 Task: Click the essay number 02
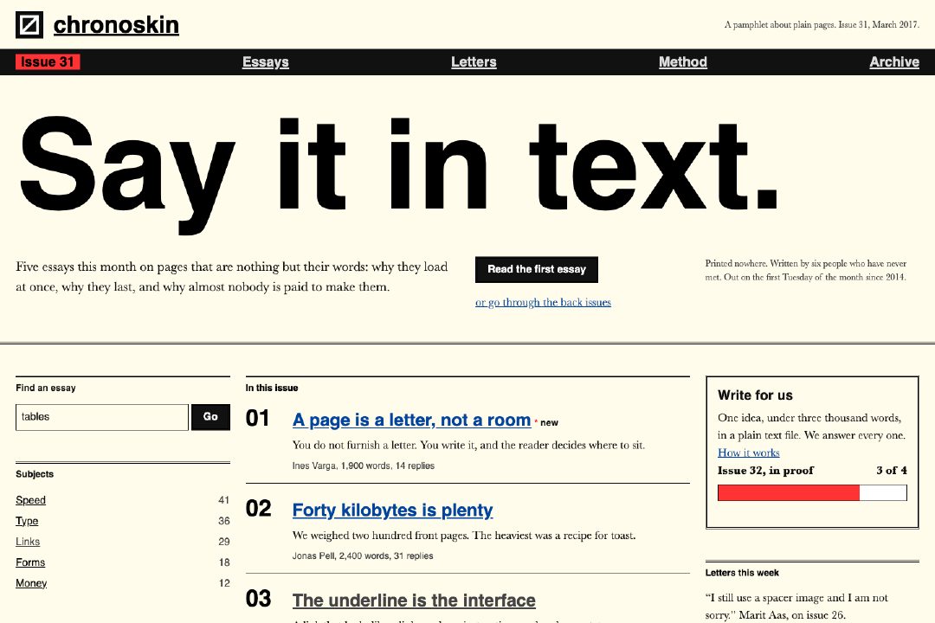[258, 509]
